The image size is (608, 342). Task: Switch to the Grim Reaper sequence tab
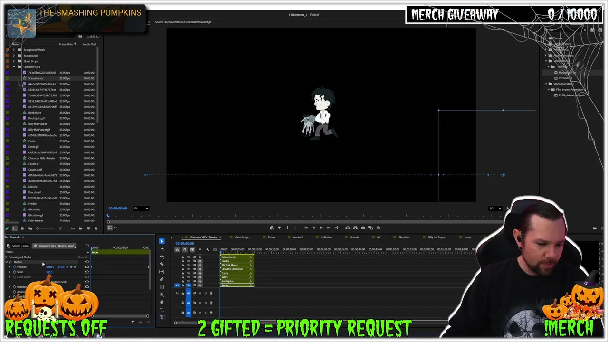(242, 237)
